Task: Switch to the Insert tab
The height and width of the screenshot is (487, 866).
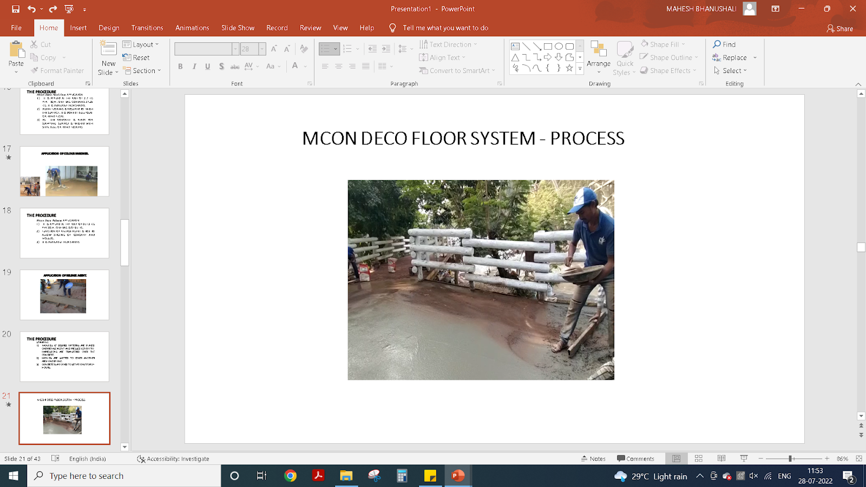Action: 78,28
